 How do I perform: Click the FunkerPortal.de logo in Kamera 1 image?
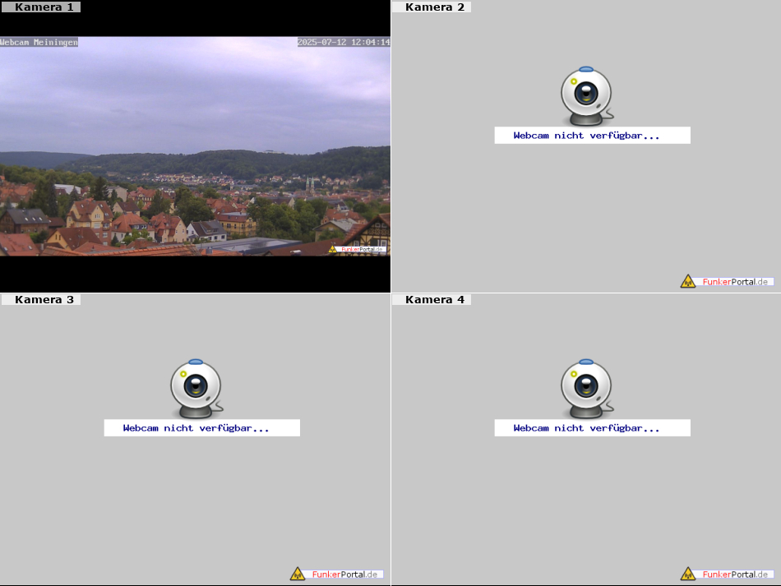[357, 249]
